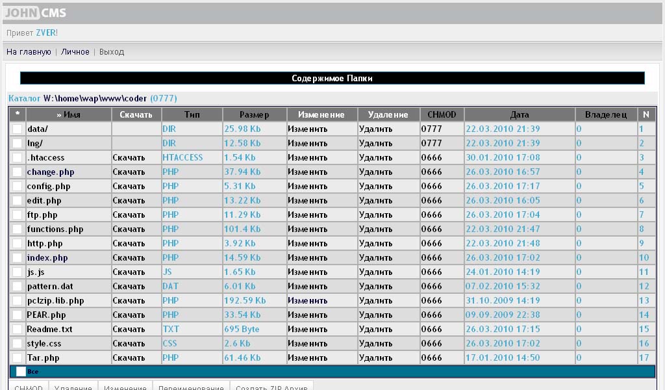Click the Выход logout link
665x390 pixels.
tap(112, 51)
